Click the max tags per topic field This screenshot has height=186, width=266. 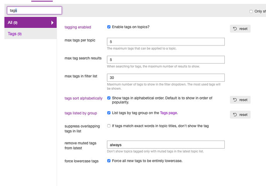[x=166, y=42]
